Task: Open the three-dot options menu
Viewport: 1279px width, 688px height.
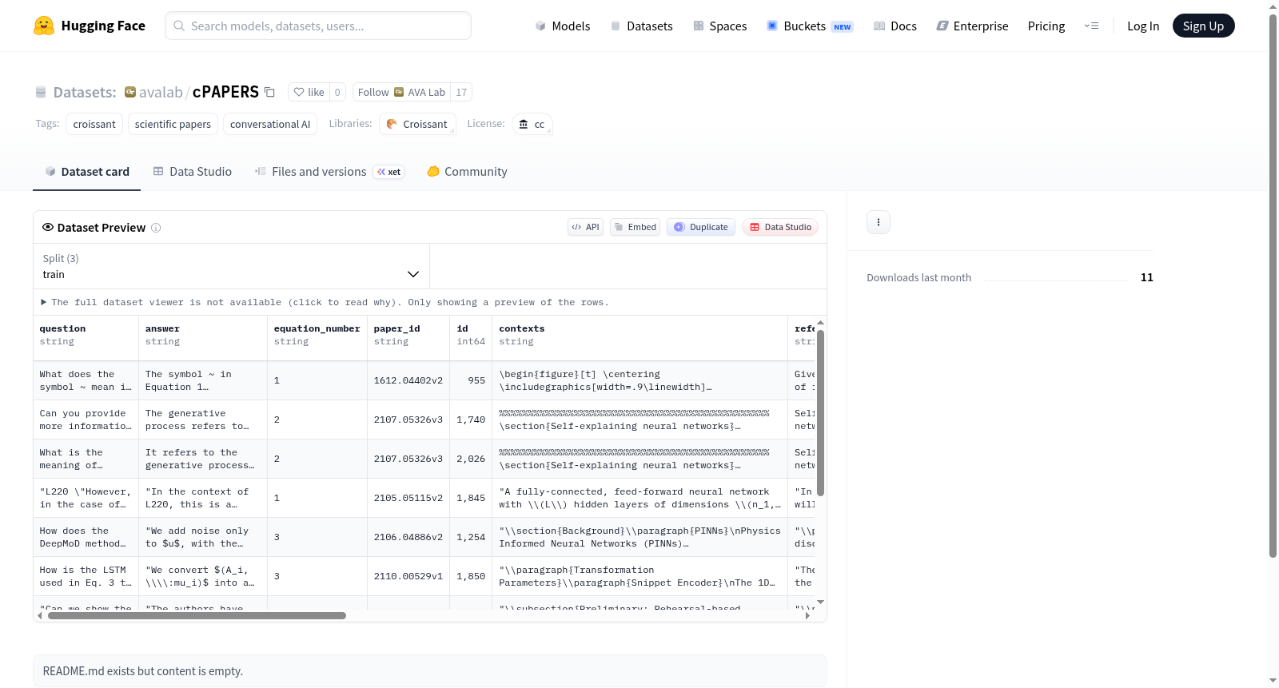Action: click(x=879, y=222)
